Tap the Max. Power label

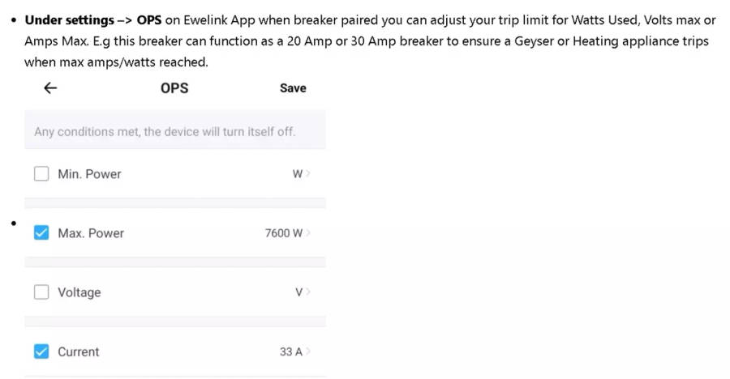pyautogui.click(x=91, y=233)
